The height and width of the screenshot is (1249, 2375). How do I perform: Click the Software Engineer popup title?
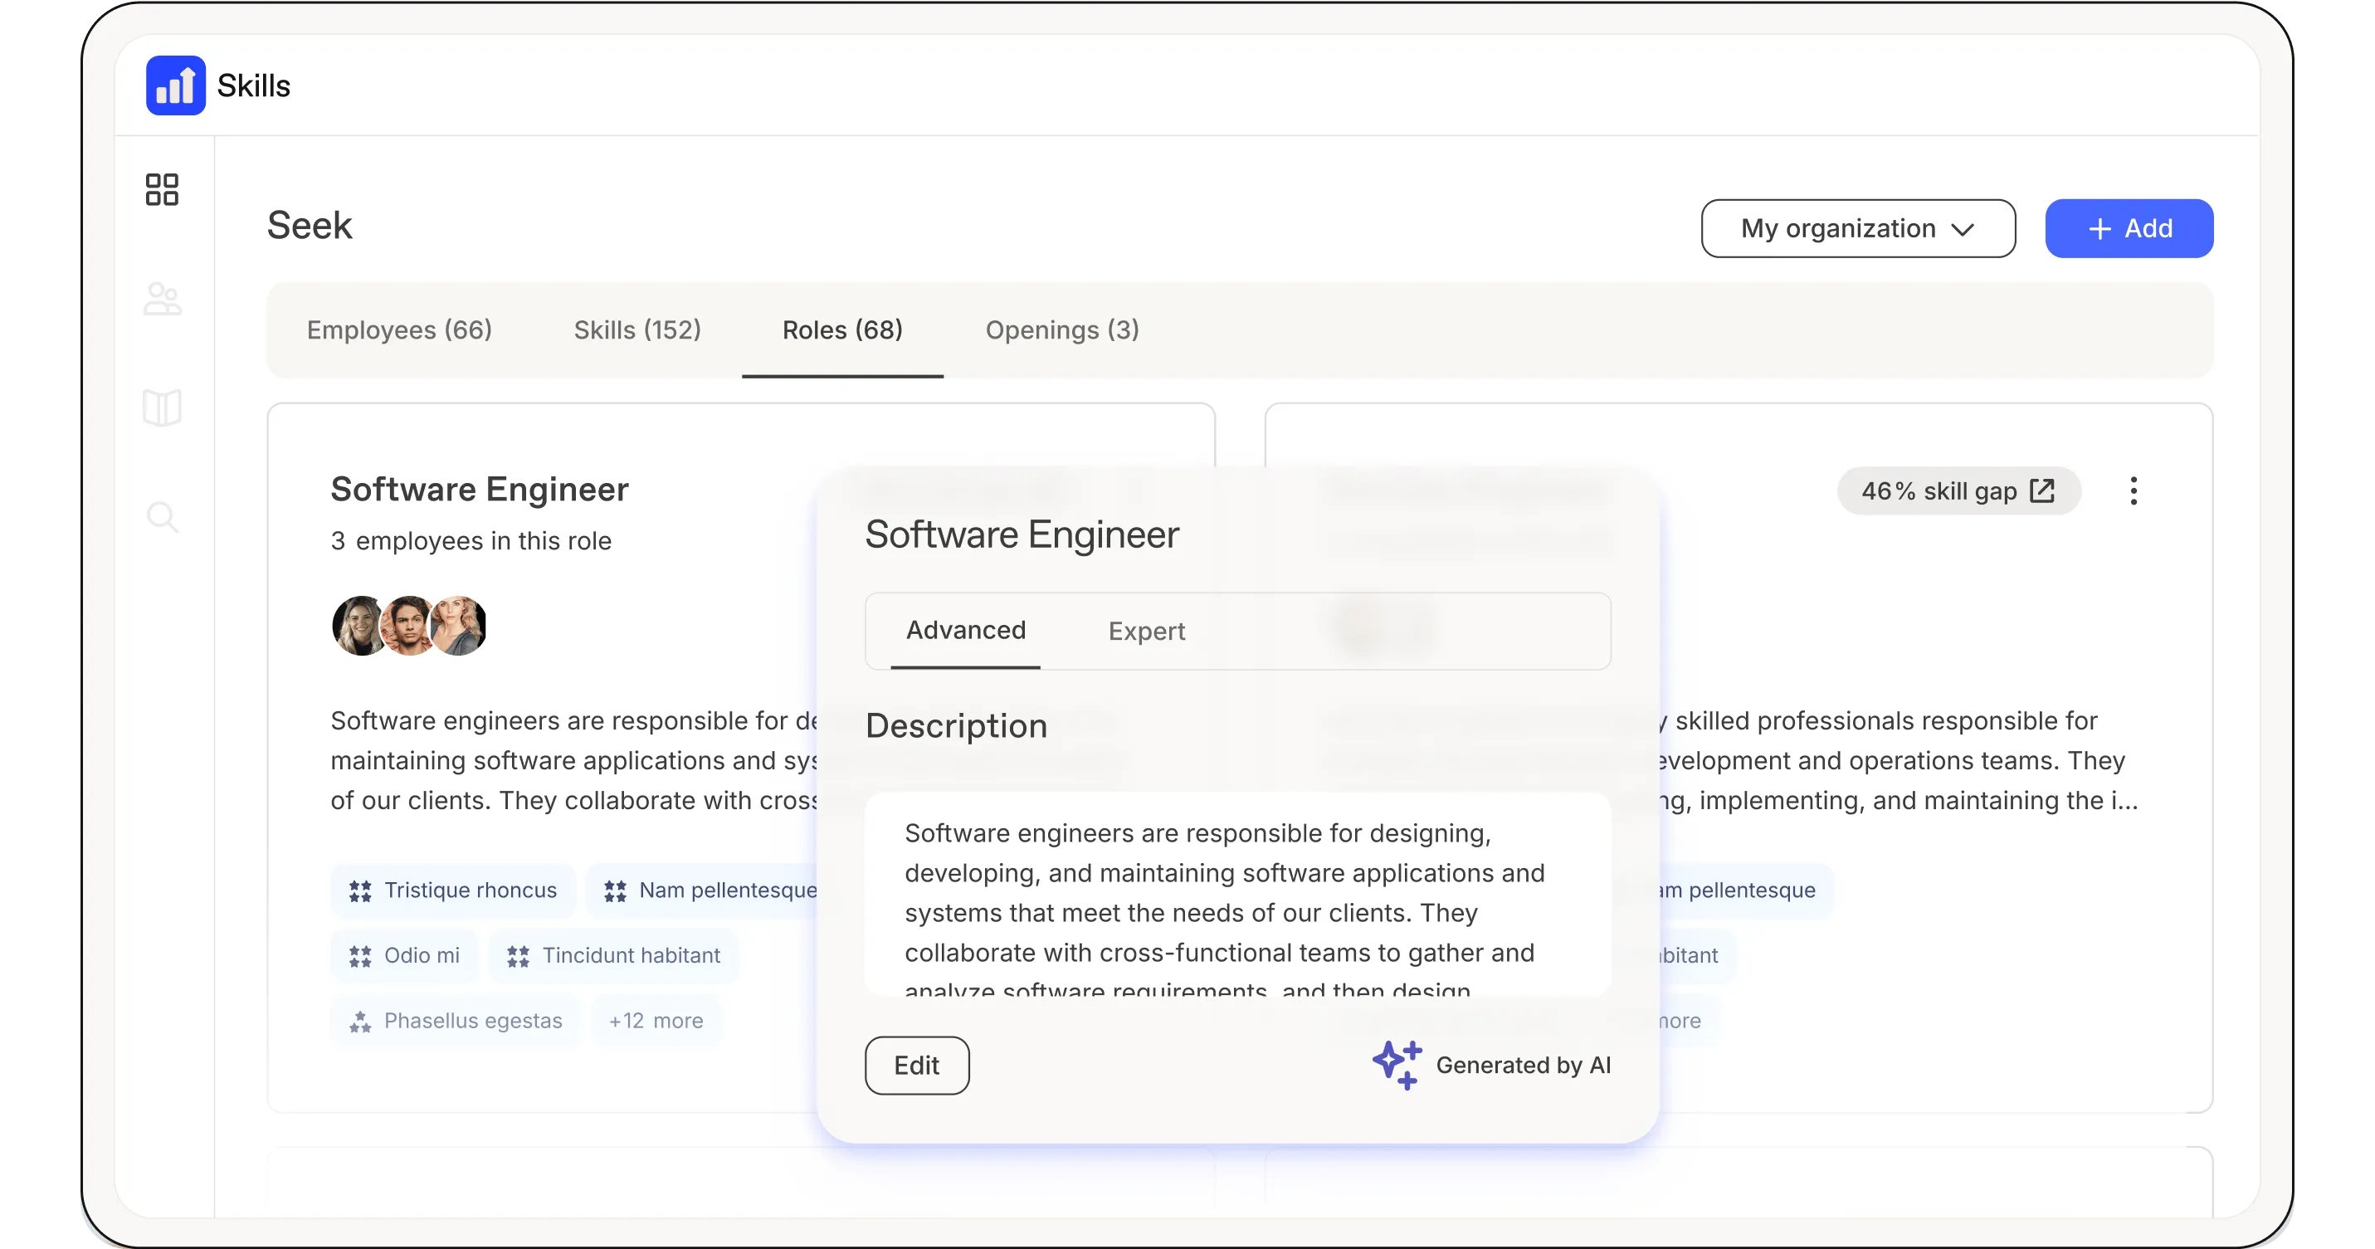1022,534
